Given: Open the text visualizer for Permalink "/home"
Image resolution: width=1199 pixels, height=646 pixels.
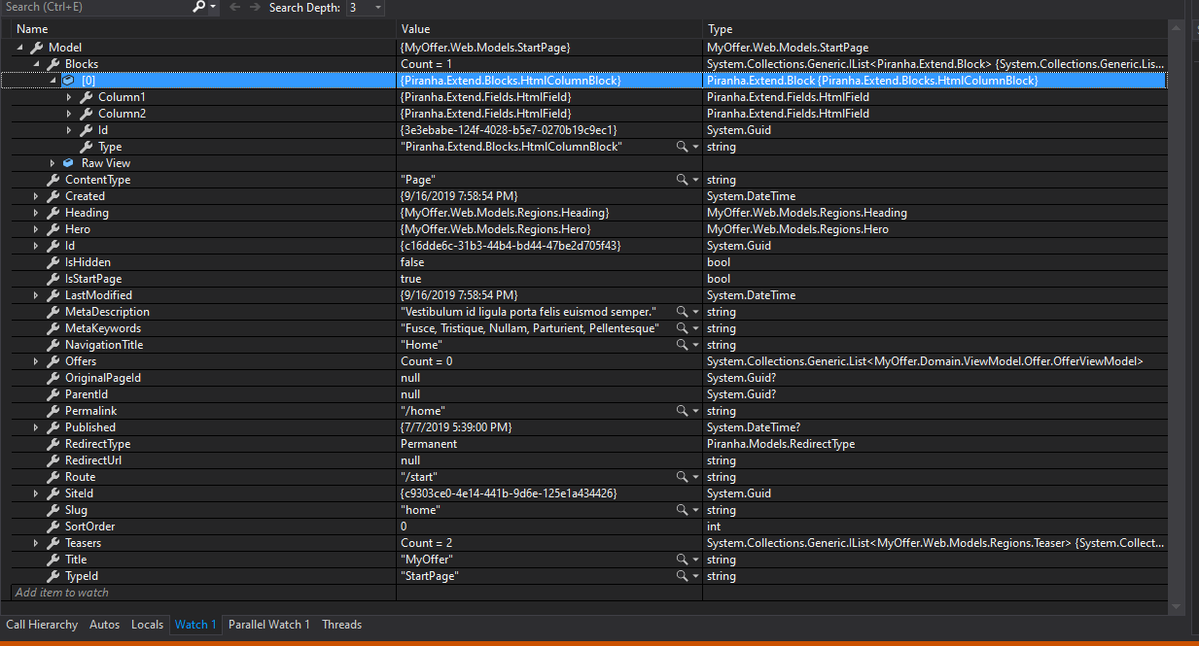Looking at the screenshot, I should coord(680,410).
